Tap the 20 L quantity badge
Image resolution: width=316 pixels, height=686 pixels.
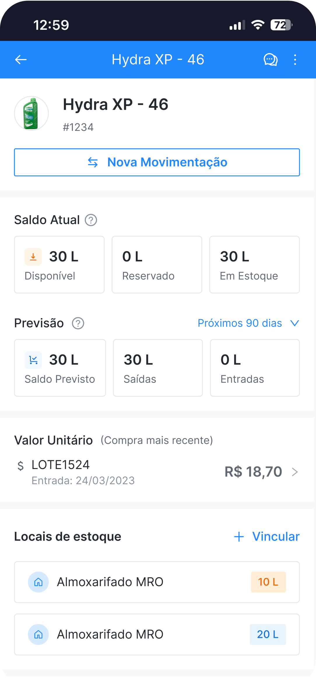point(268,634)
